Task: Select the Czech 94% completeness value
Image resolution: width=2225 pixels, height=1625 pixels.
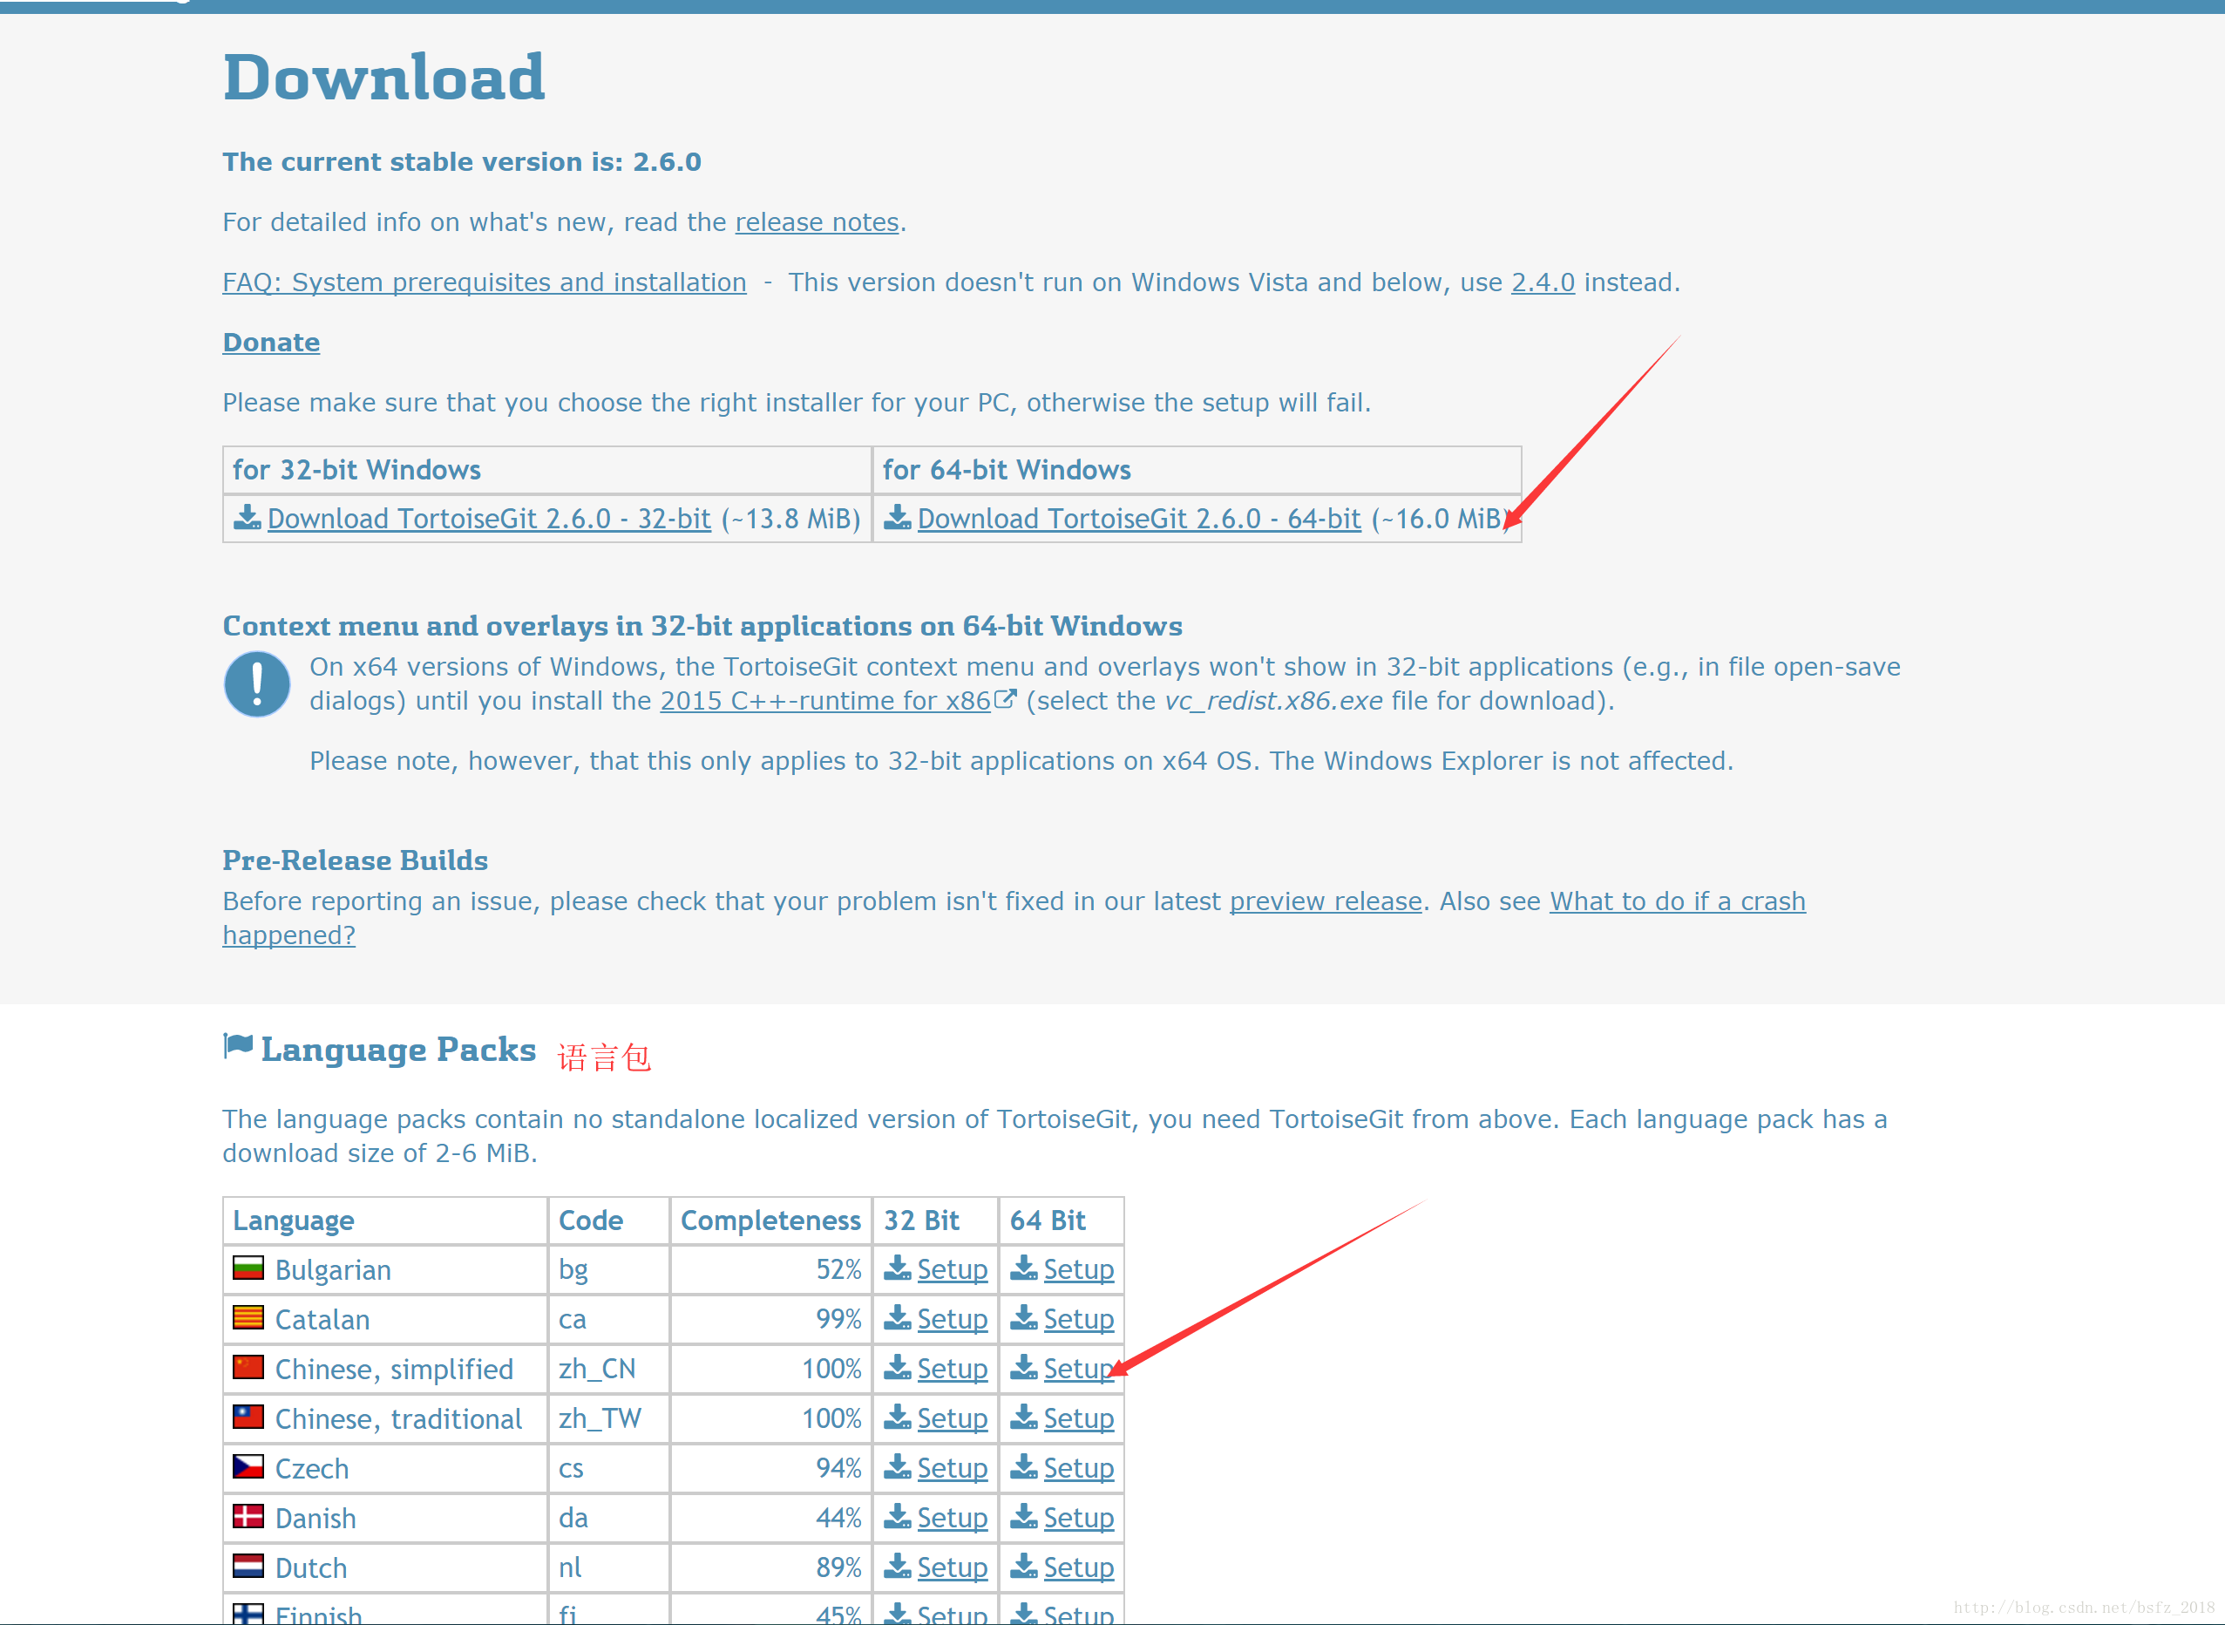Action: pyautogui.click(x=838, y=1469)
